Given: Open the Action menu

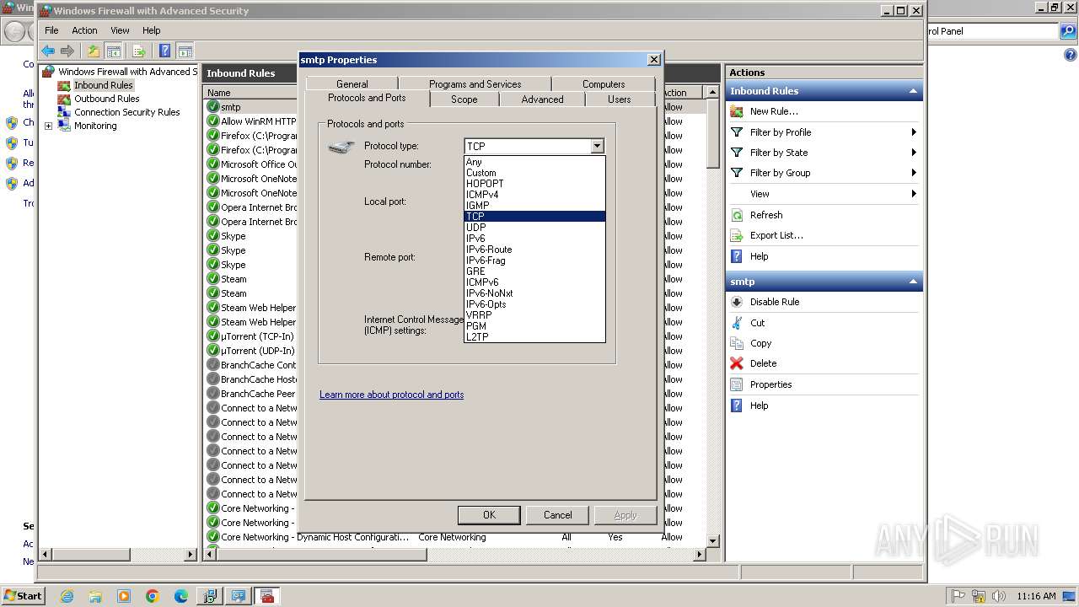Looking at the screenshot, I should (x=84, y=30).
